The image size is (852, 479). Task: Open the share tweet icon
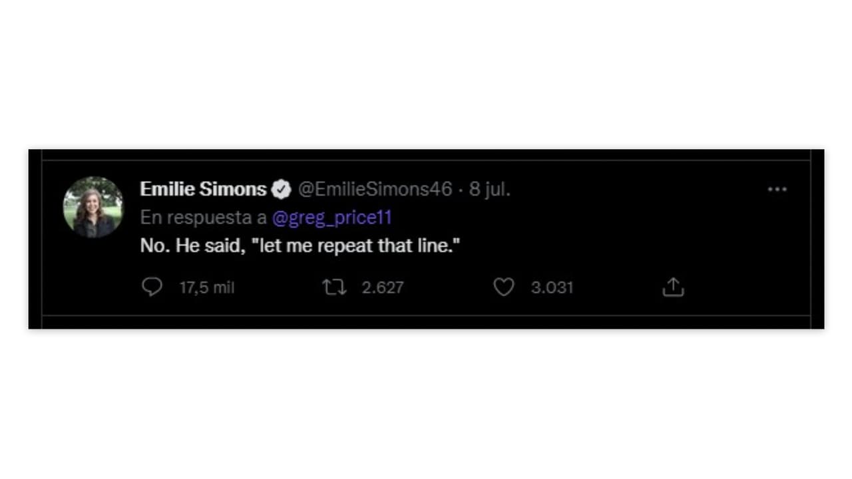673,287
